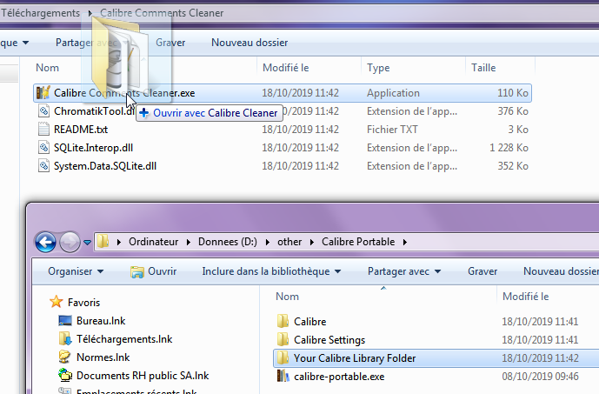Sort by Nom column in front window
Image resolution: width=599 pixels, height=394 pixels.
287,297
